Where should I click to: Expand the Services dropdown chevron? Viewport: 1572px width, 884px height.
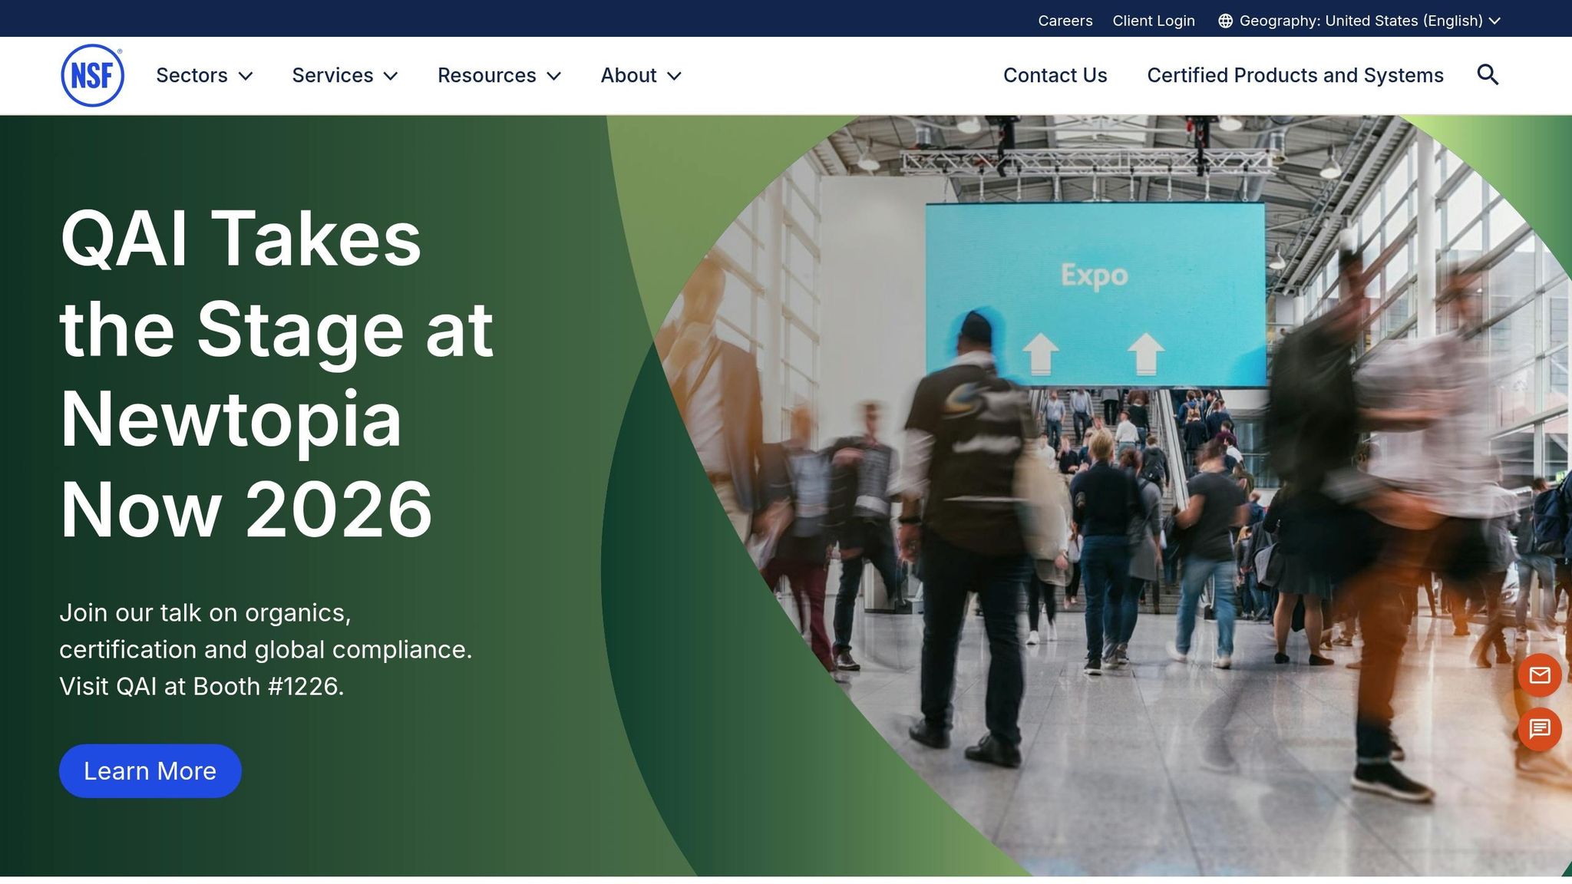(391, 76)
